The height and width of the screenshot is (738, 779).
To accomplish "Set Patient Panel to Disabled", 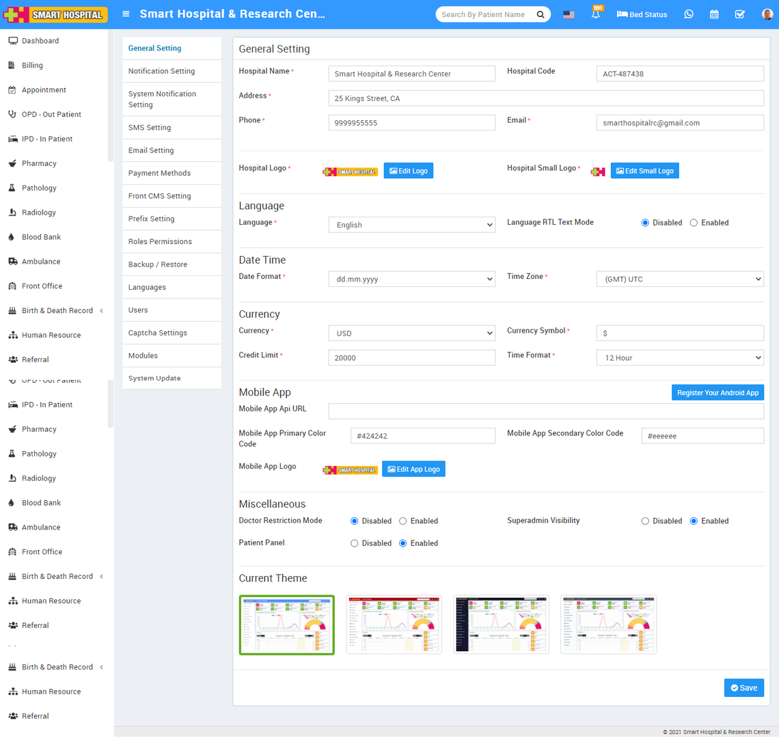I will 354,543.
